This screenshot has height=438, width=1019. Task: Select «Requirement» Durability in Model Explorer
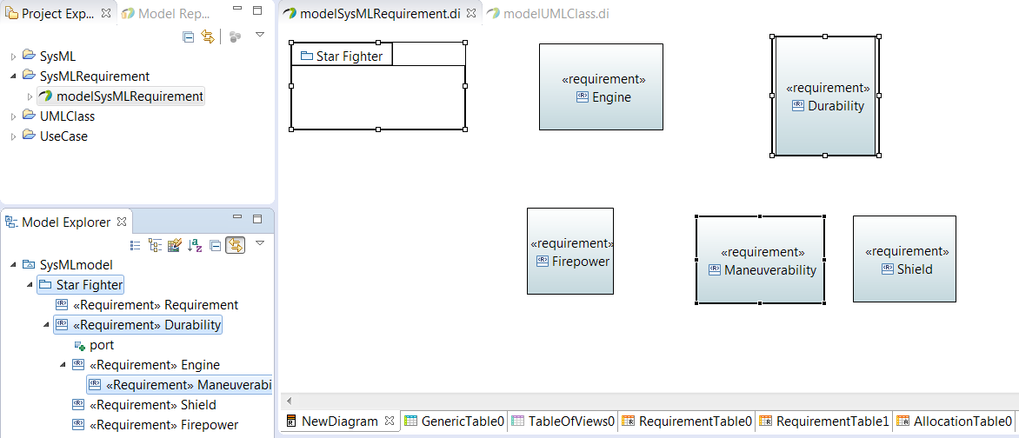tap(137, 325)
